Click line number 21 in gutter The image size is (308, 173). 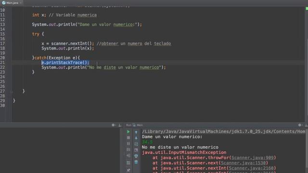click(x=2, y=62)
